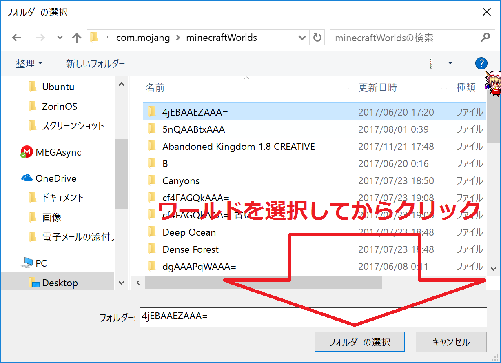Click the folder icon next to B
The height and width of the screenshot is (363, 501).
[x=152, y=163]
